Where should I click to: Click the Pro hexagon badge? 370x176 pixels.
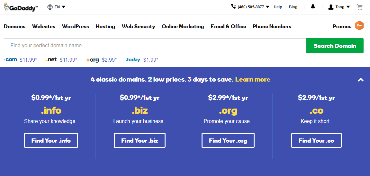(x=359, y=25)
